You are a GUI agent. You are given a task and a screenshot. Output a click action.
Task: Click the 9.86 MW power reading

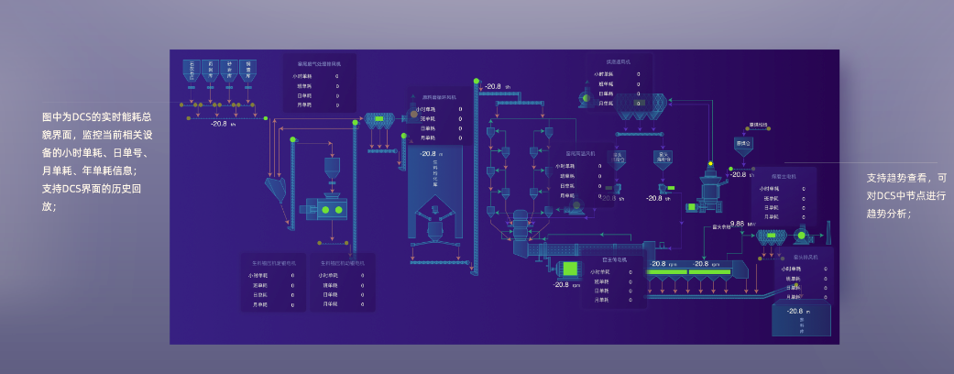[743, 224]
